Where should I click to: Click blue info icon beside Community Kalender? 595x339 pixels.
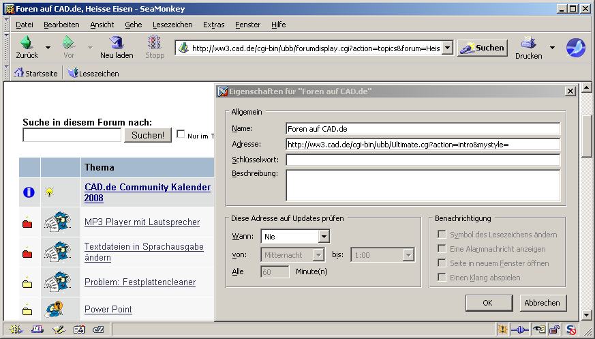[29, 192]
